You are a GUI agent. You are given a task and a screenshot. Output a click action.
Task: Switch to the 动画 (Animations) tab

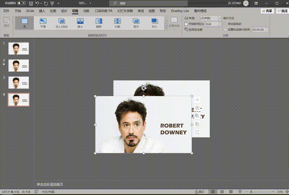click(86, 10)
